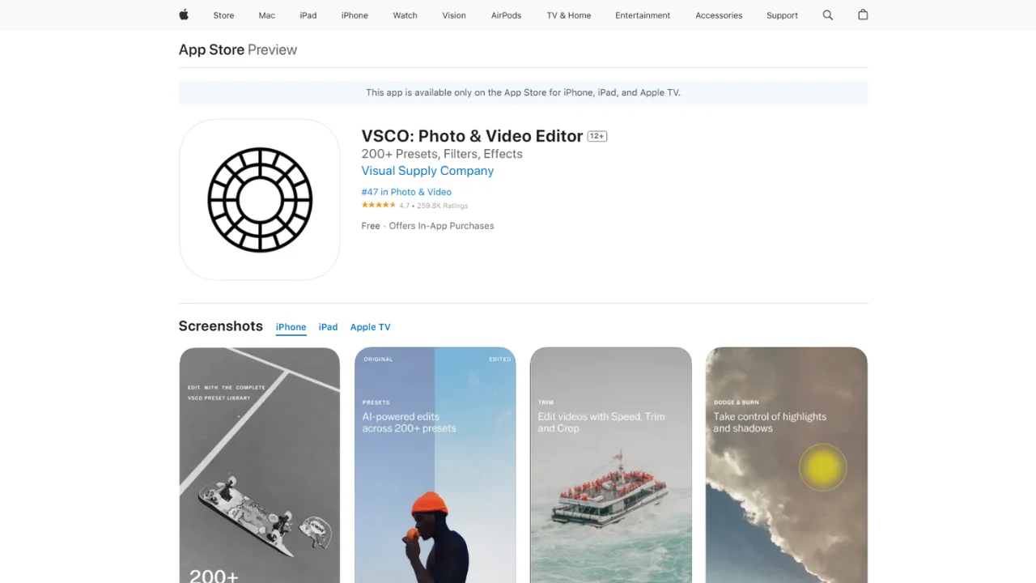This screenshot has width=1036, height=583.
Task: Open the Dodge & Burn screenshot
Action: point(786,466)
